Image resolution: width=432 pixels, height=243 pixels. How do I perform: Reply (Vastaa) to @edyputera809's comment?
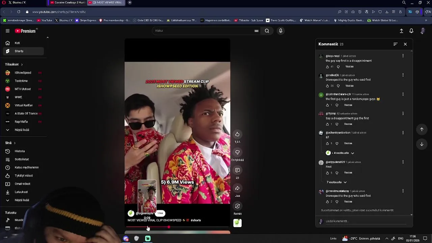pos(348,173)
